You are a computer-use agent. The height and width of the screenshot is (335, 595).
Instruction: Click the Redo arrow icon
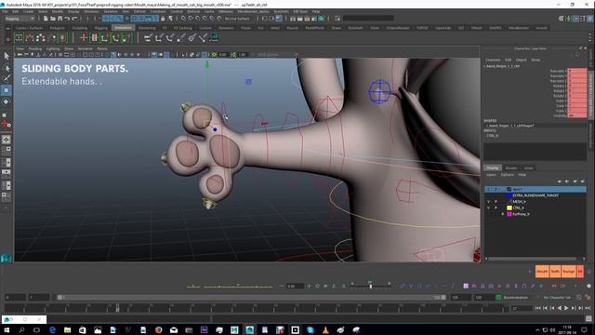pos(74,19)
